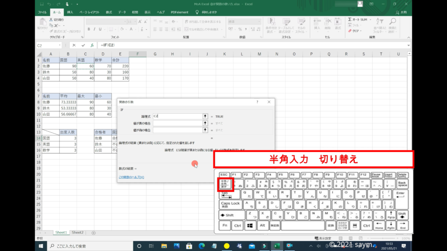Collapse dialog for 論理式 range selector

(x=205, y=116)
